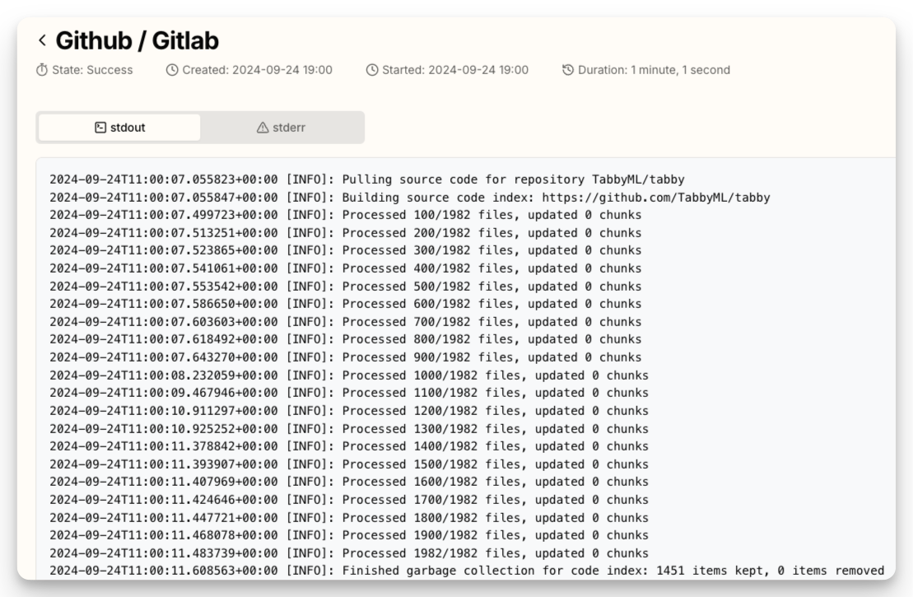Click the warning triangle on stderr tab
The width and height of the screenshot is (913, 597).
[263, 127]
